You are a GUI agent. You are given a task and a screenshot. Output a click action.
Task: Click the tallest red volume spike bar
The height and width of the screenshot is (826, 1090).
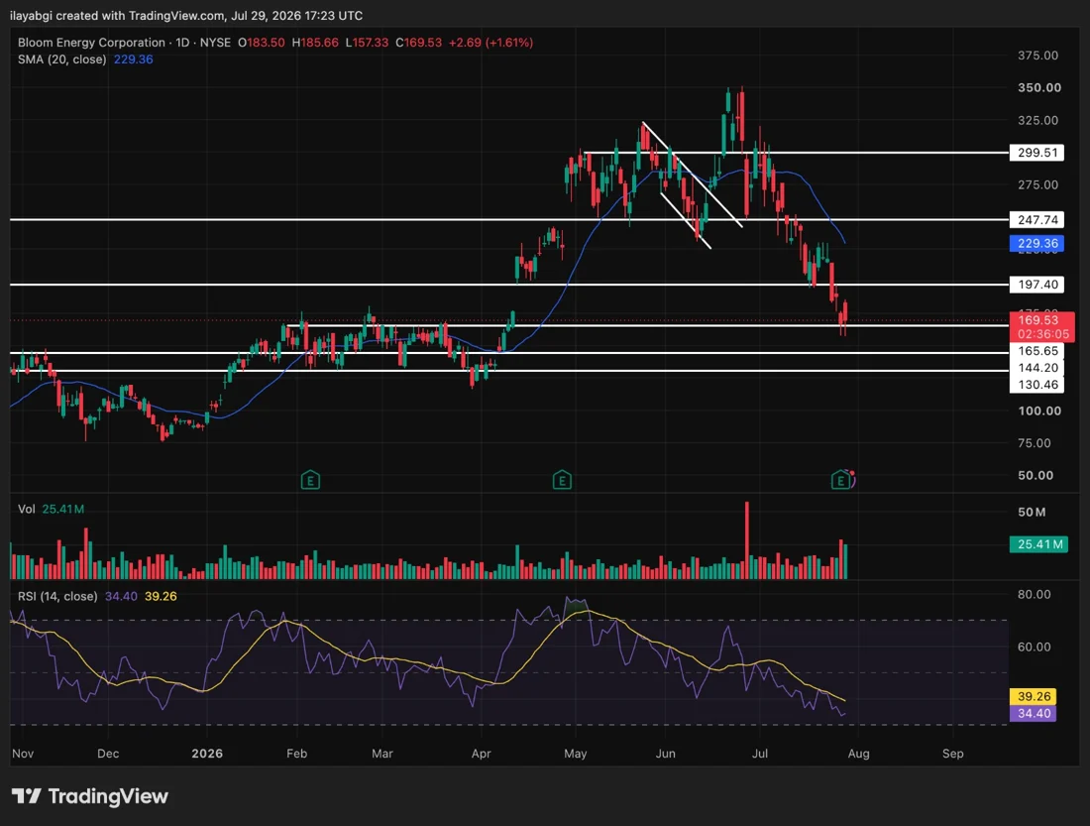point(747,540)
